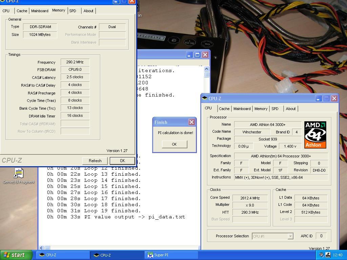Image resolution: width=347 pixels, height=260 pixels.
Task: Click Refresh in the upper-left CPU-Z window
Action: point(95,161)
